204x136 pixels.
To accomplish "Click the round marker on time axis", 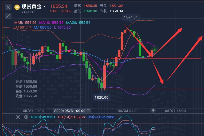I will point(153,110).
